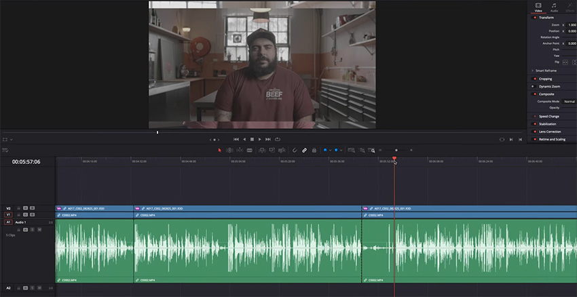Open the marker color dropdown arrow
Screen dimensions: 577x297
[341, 150]
